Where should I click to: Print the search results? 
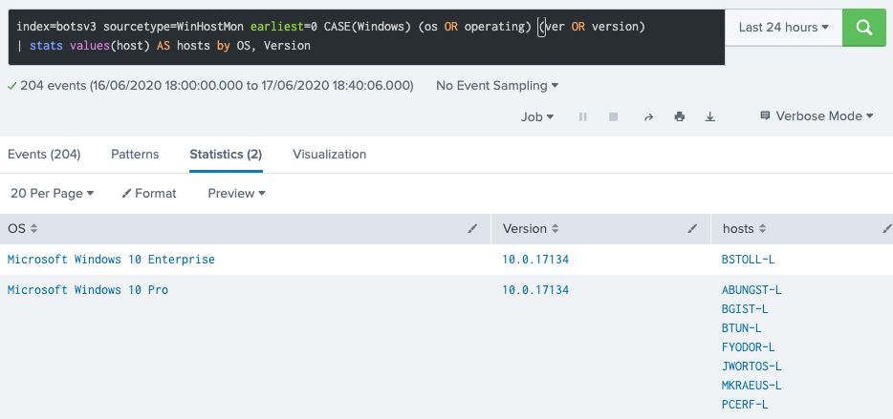tap(679, 116)
